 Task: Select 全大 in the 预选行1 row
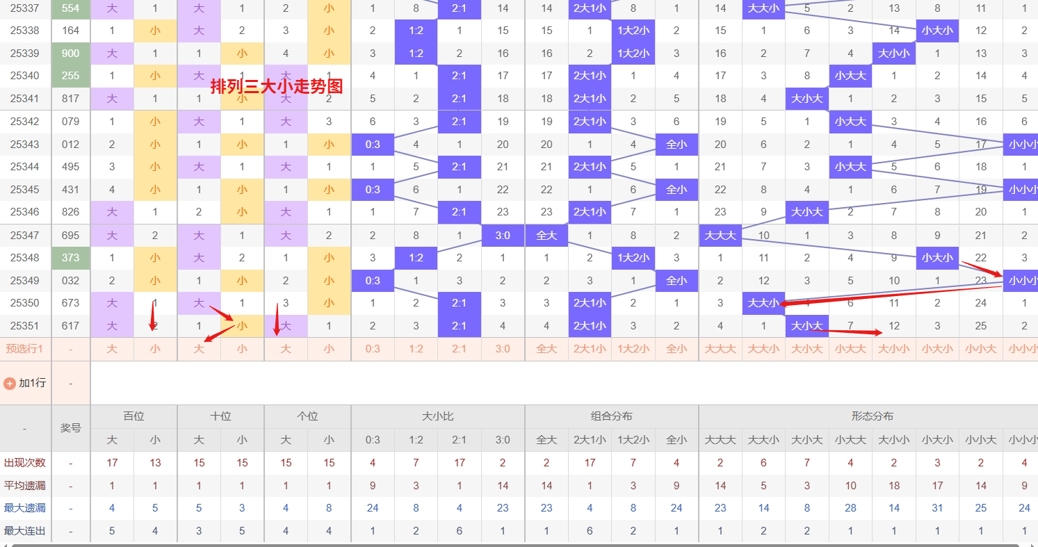click(x=546, y=349)
